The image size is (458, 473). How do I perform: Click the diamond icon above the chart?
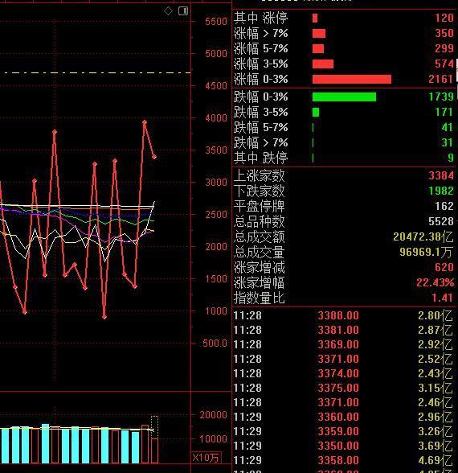168,11
